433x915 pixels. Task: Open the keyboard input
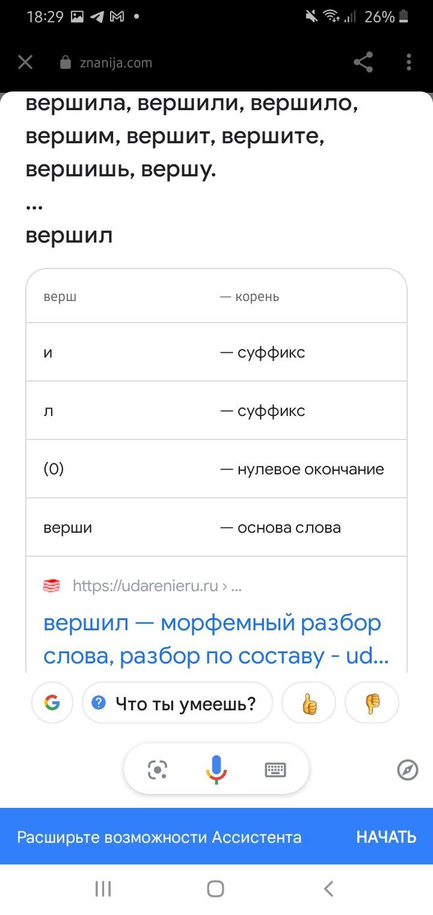(275, 769)
